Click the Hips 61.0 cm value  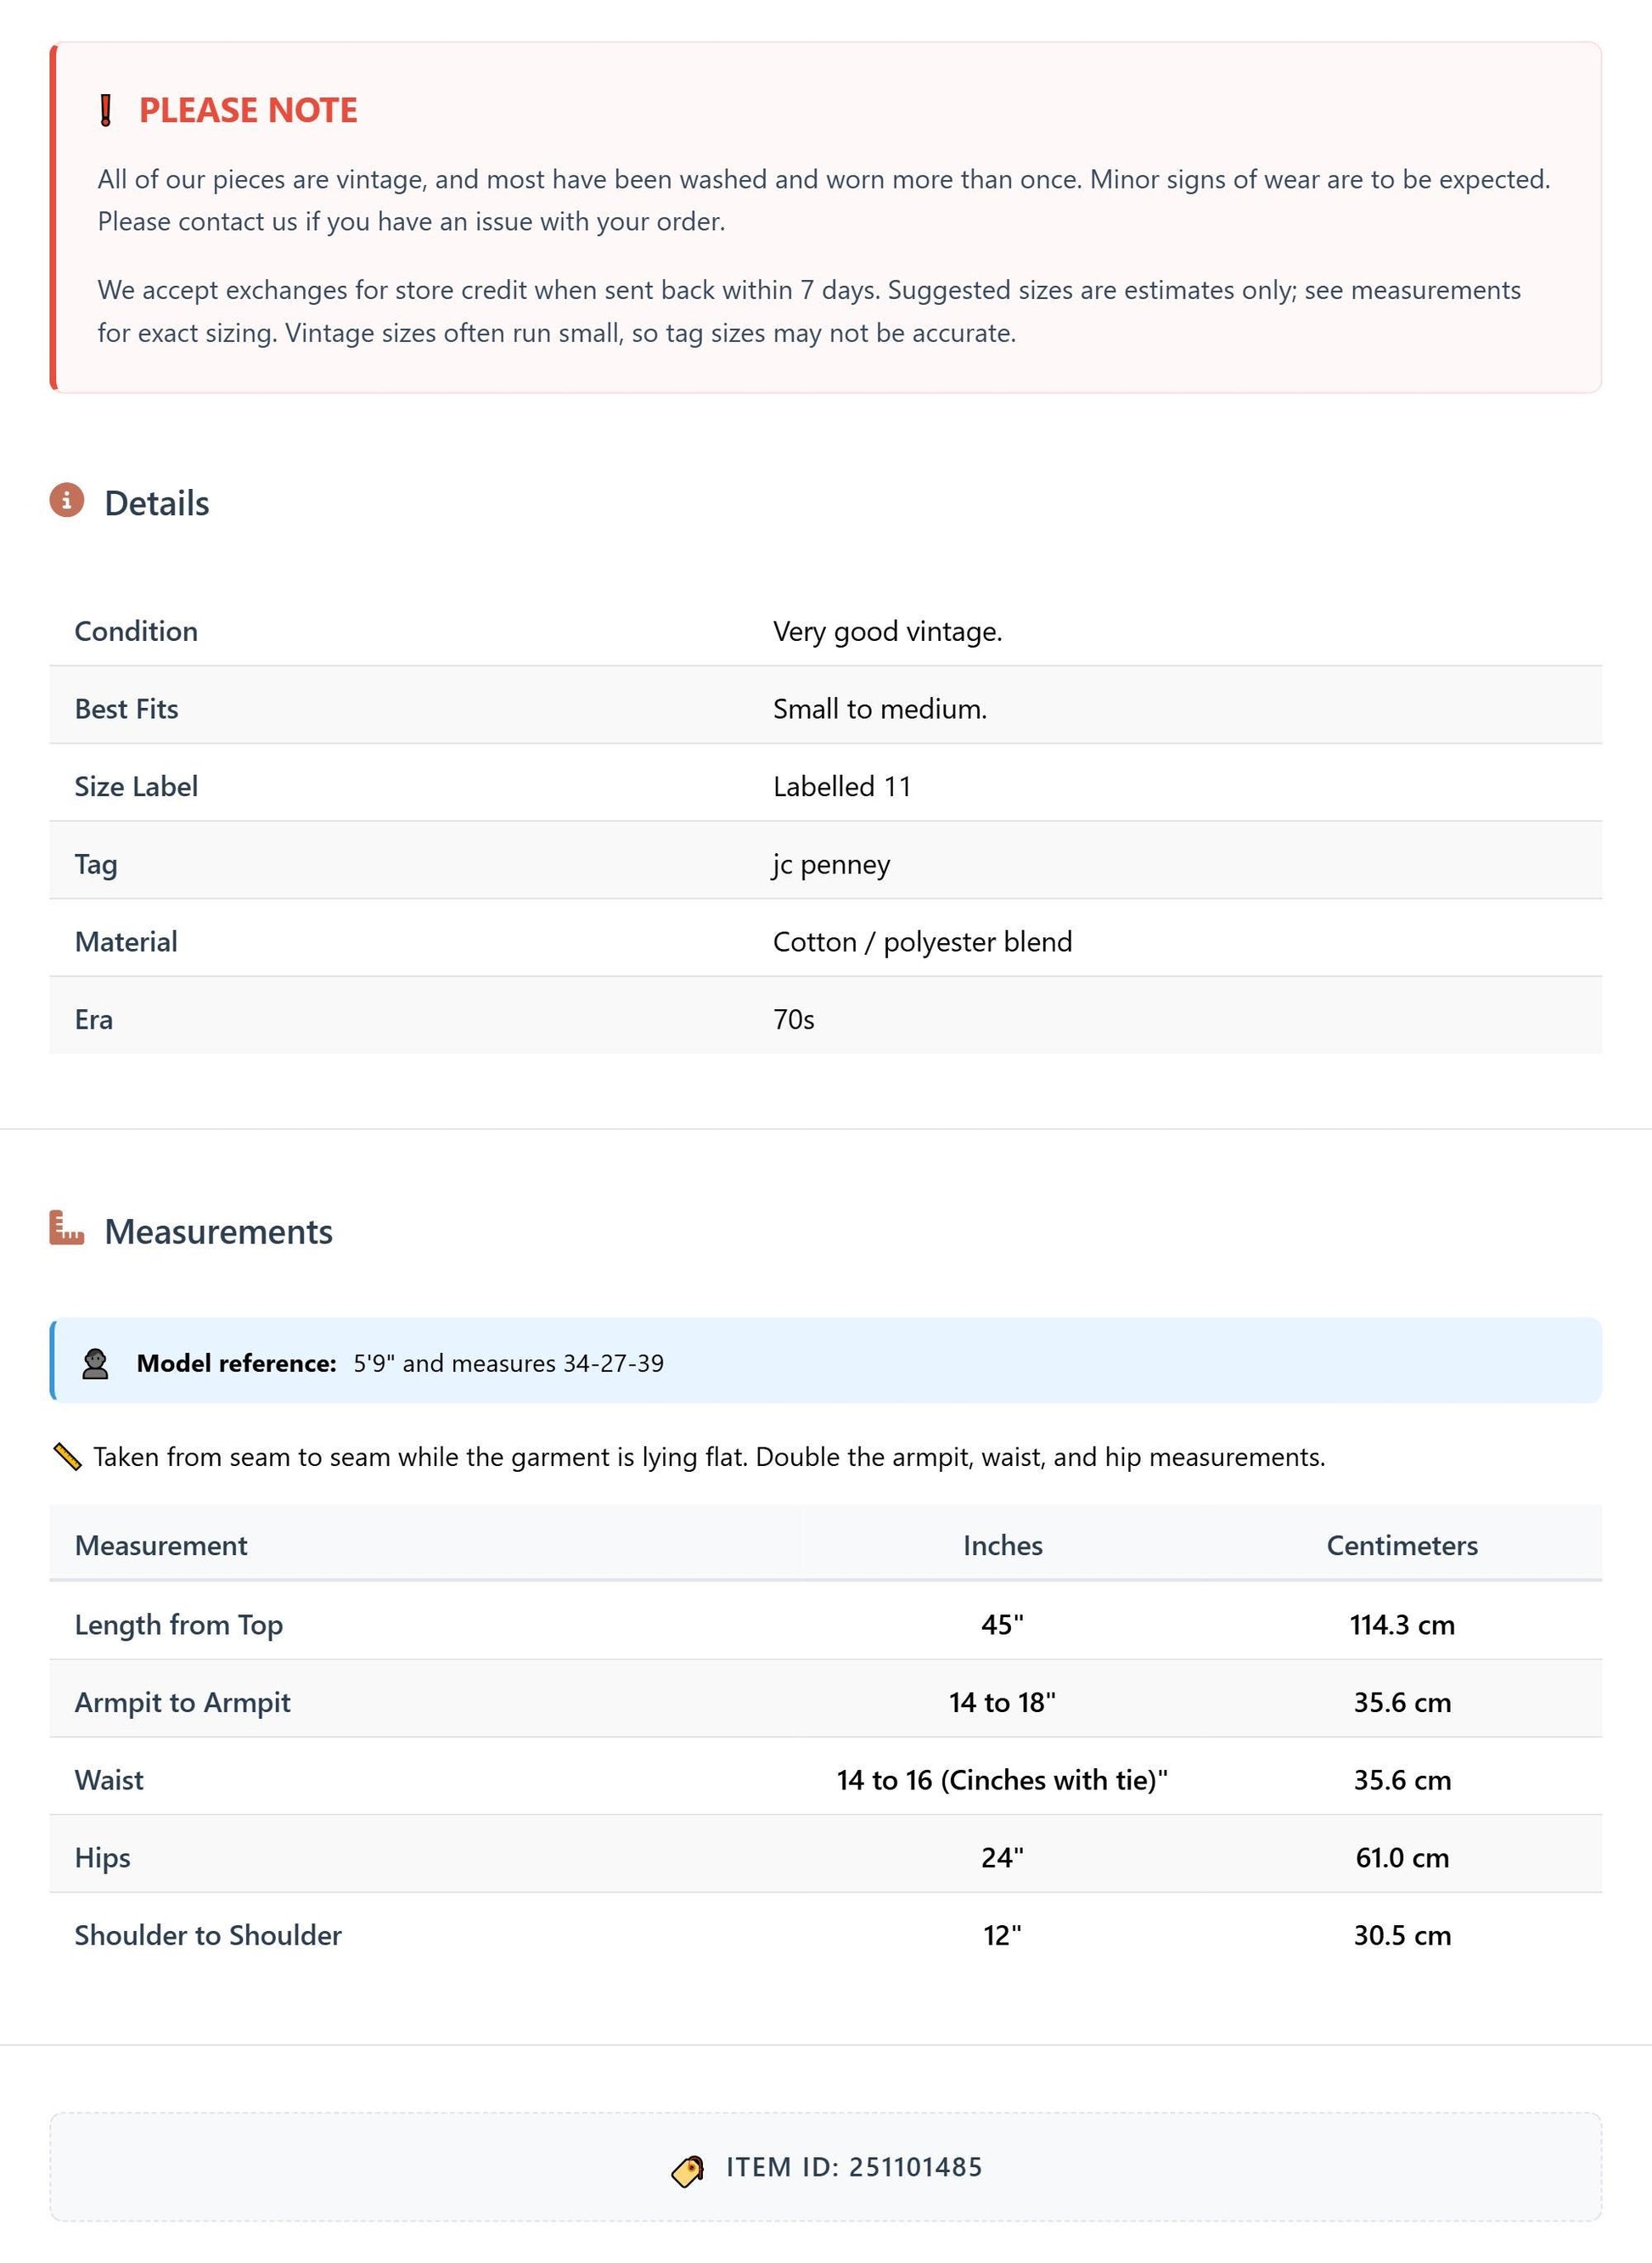1402,1858
